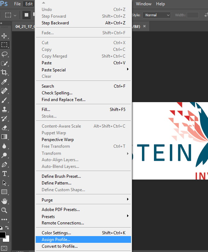
Task: Click the black foreground color swatch
Action: click(2, 235)
